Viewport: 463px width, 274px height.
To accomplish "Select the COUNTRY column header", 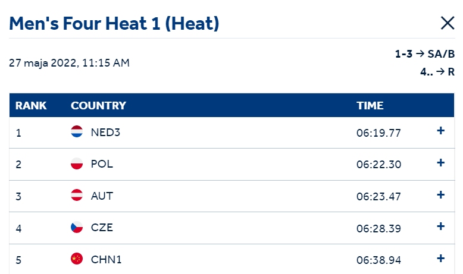I will 98,106.
